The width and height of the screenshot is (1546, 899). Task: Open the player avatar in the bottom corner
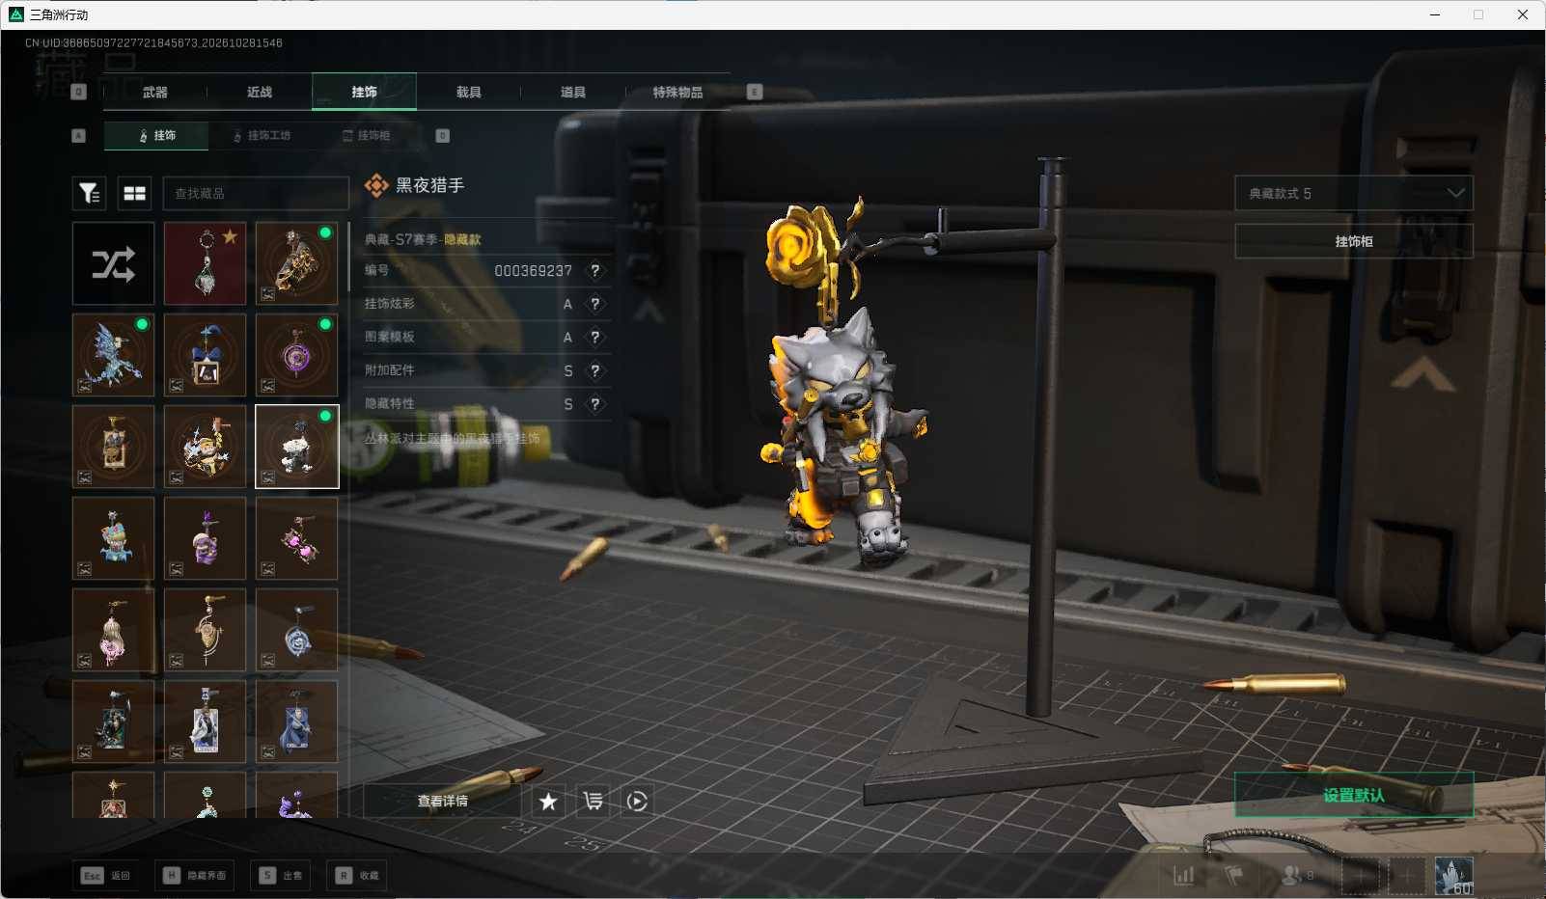click(x=1454, y=876)
